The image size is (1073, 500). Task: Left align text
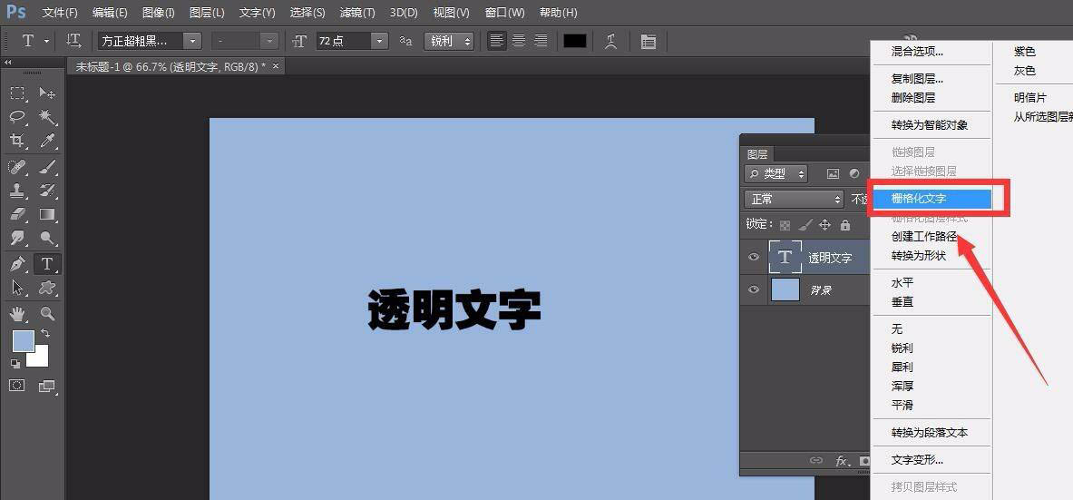click(x=497, y=41)
